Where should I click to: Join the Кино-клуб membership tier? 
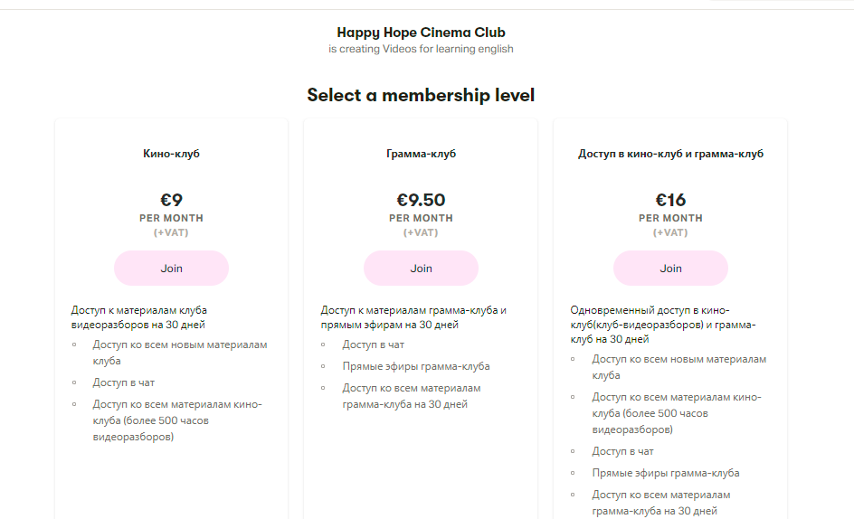coord(171,269)
